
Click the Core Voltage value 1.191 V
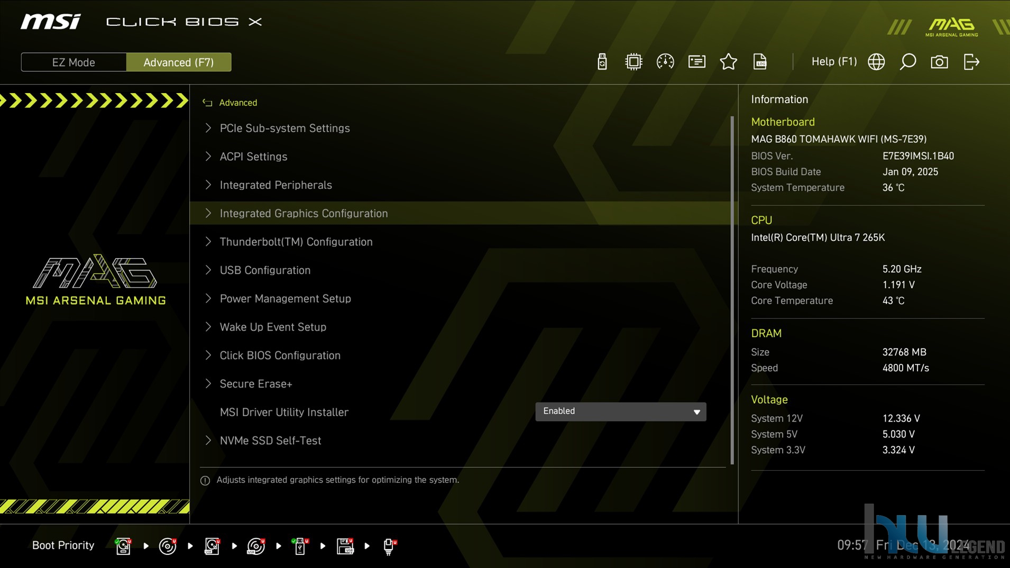898,285
